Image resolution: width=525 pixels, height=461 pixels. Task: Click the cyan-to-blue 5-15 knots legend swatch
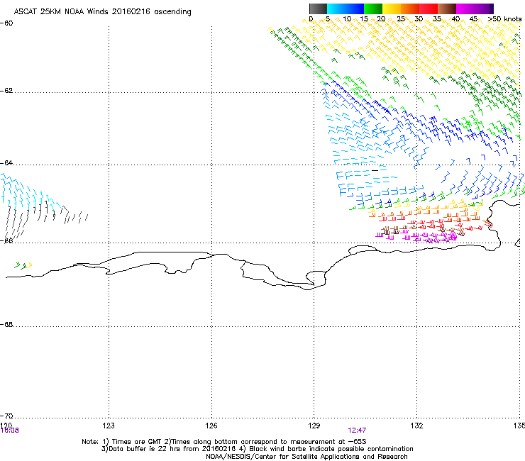pos(346,9)
